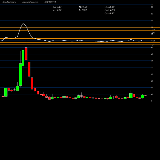
Task: Click the 70 price axis label
Action: click(x=152, y=14)
